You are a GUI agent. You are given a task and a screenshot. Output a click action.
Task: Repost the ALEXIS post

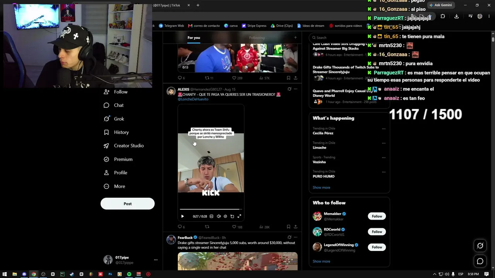point(207,227)
